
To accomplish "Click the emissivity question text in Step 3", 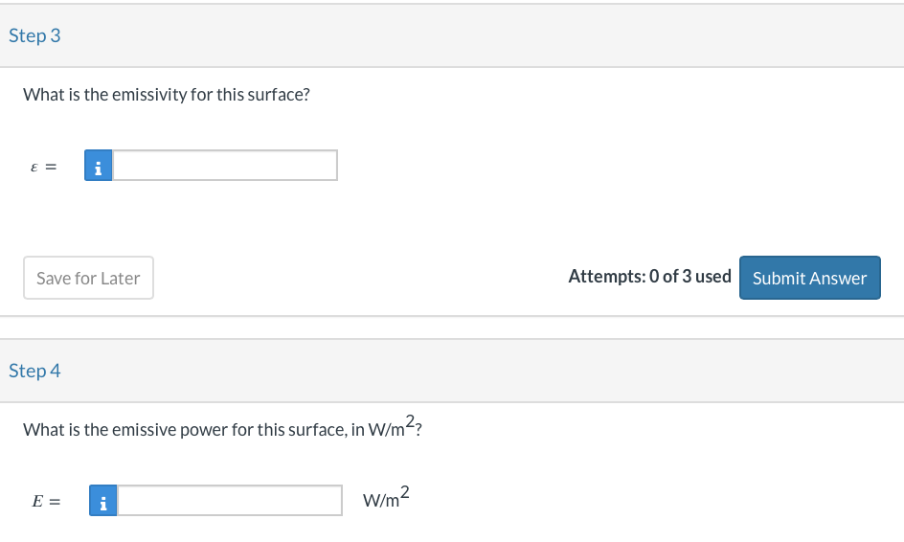I will coord(167,95).
